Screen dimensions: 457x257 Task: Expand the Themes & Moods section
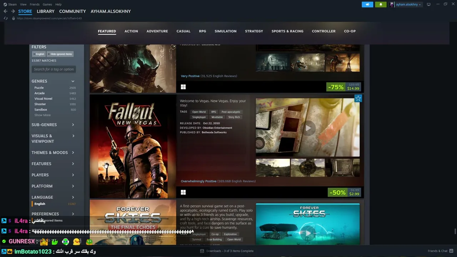tap(54, 152)
